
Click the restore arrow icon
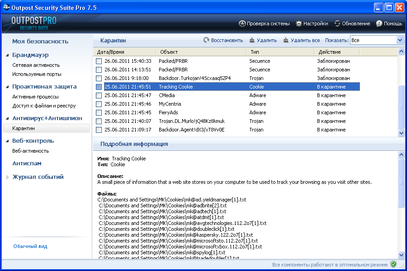(x=206, y=40)
